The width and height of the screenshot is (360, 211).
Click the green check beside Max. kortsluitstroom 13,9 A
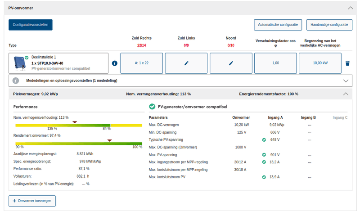point(264,177)
